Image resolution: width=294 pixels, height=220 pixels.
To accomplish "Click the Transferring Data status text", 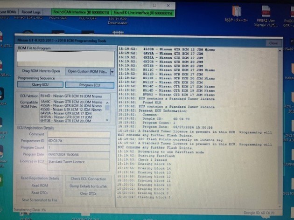I will (x=29, y=210).
